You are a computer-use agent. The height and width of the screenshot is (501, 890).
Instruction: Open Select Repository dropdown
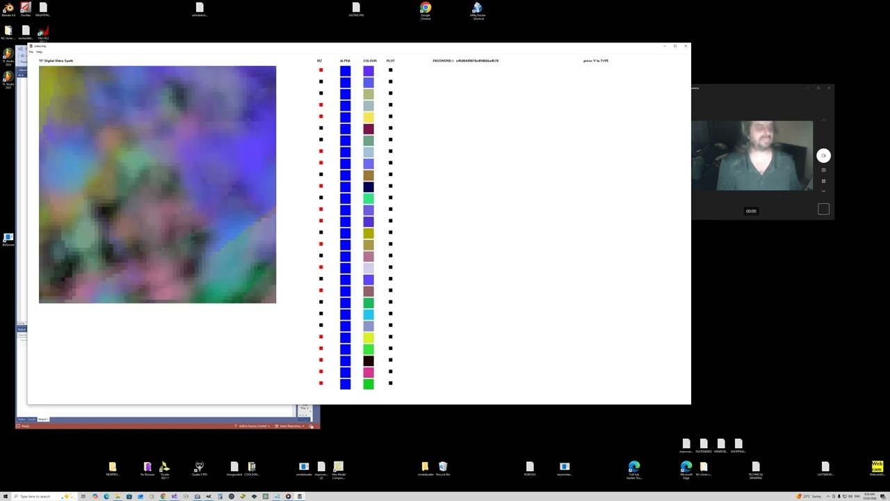click(x=290, y=426)
